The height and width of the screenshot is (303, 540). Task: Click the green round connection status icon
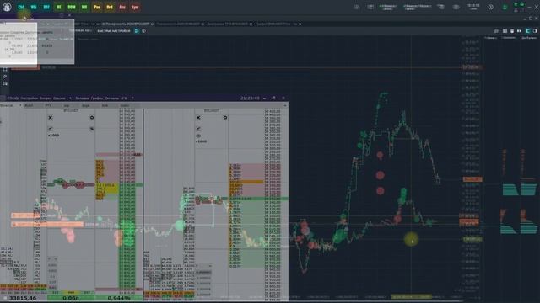[x=505, y=7]
